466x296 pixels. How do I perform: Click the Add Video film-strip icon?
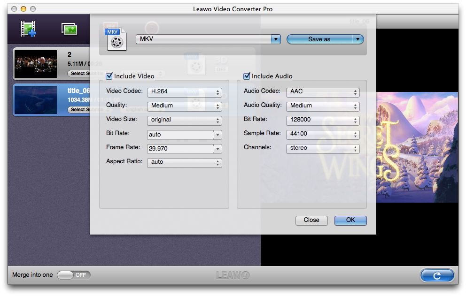tap(28, 29)
